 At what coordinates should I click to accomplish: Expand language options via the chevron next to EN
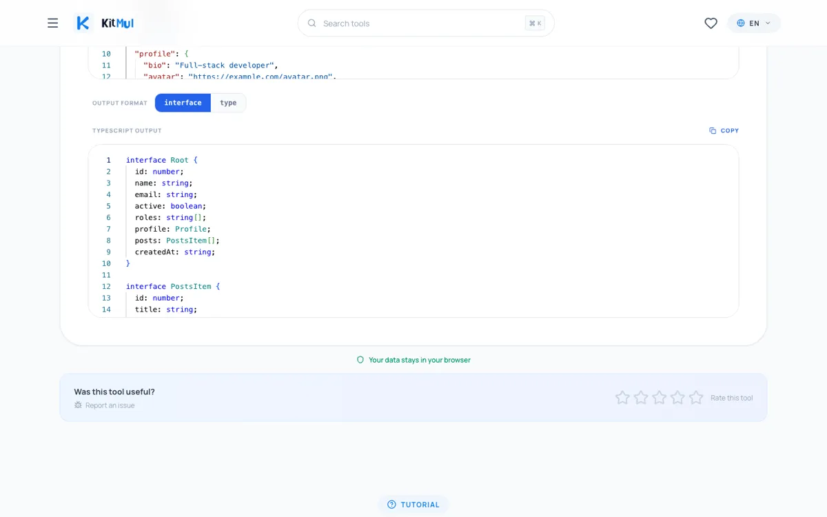point(766,23)
